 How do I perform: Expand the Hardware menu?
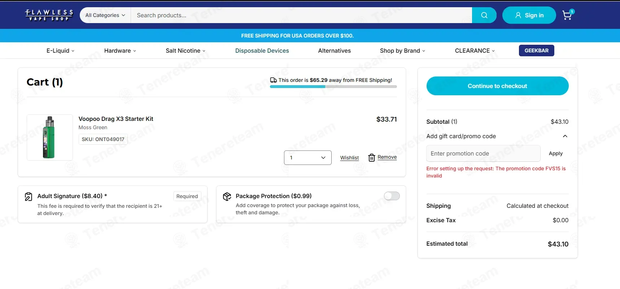tap(120, 51)
